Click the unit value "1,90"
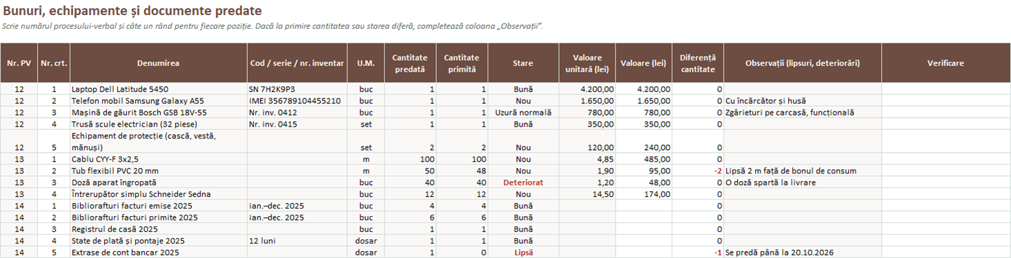The height and width of the screenshot is (258, 1011). click(587, 171)
